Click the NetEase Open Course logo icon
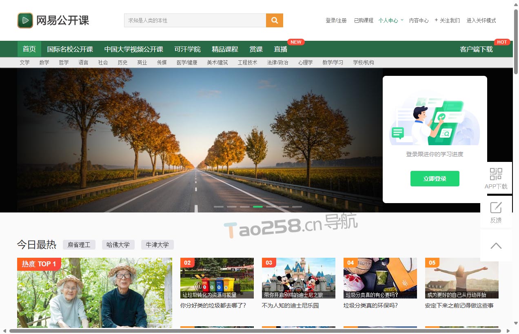Image resolution: width=519 pixels, height=334 pixels. click(25, 20)
